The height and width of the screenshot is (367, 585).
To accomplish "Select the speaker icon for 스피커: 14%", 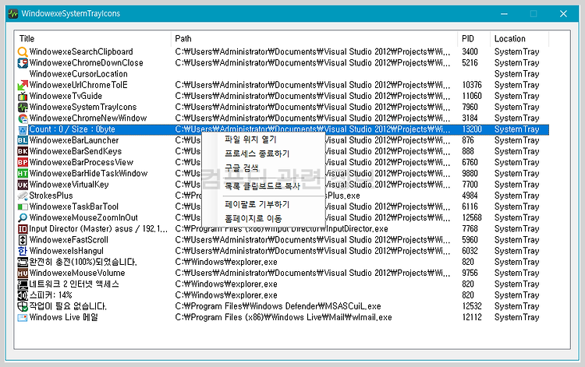I will coord(23,295).
